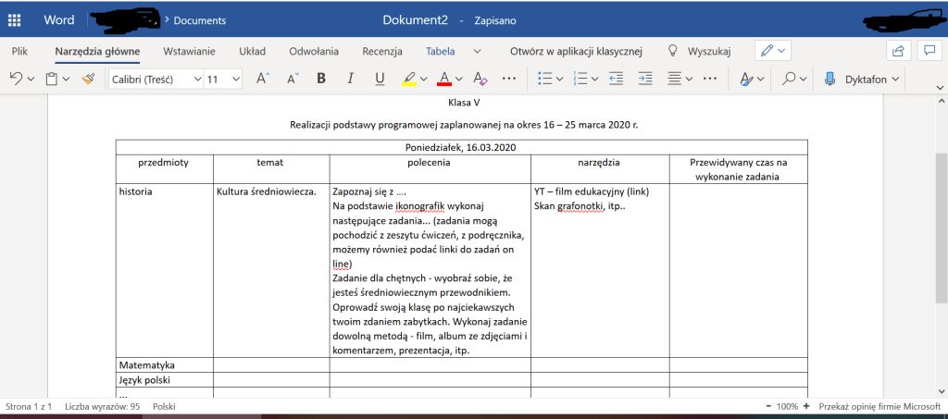Expand the font size 11 dropdown
Viewport: 948px width, 419px height.
(236, 80)
